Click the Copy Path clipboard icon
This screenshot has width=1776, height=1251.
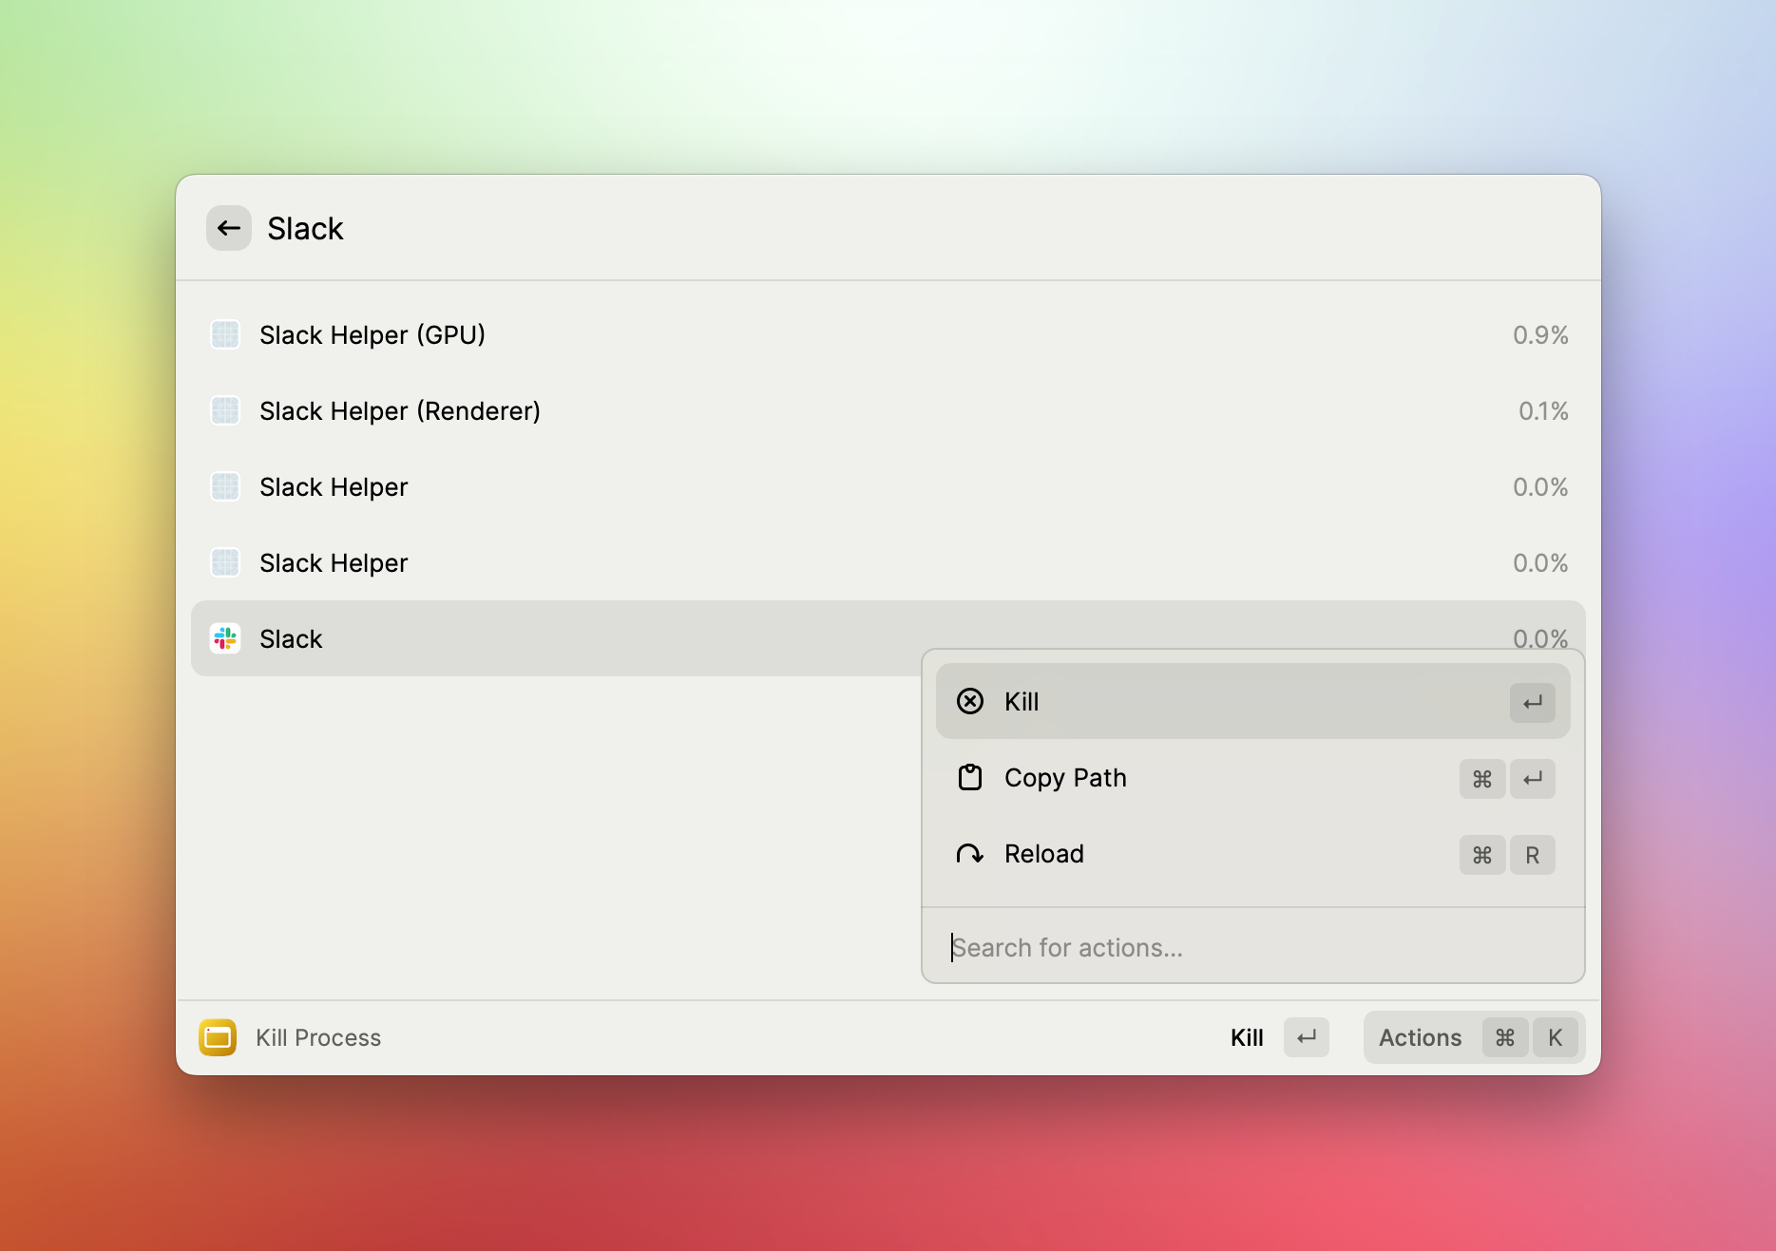(970, 777)
